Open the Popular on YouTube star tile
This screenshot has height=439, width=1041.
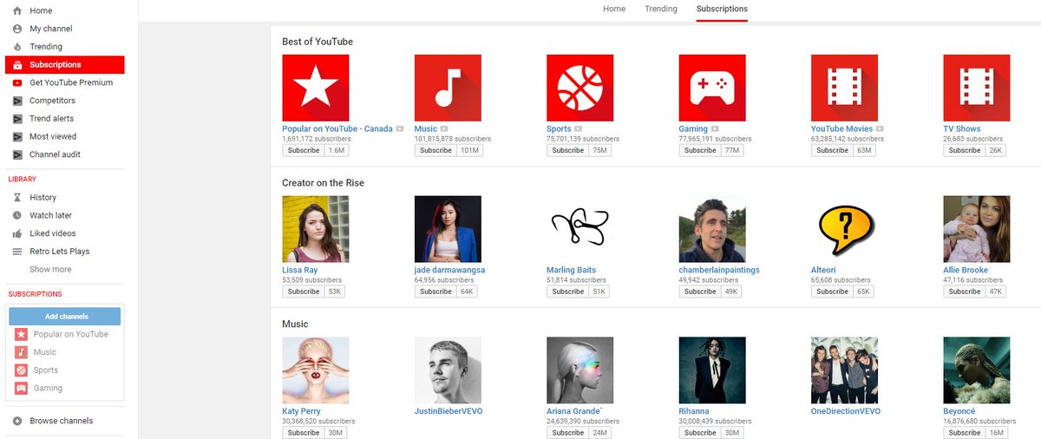pyautogui.click(x=316, y=88)
